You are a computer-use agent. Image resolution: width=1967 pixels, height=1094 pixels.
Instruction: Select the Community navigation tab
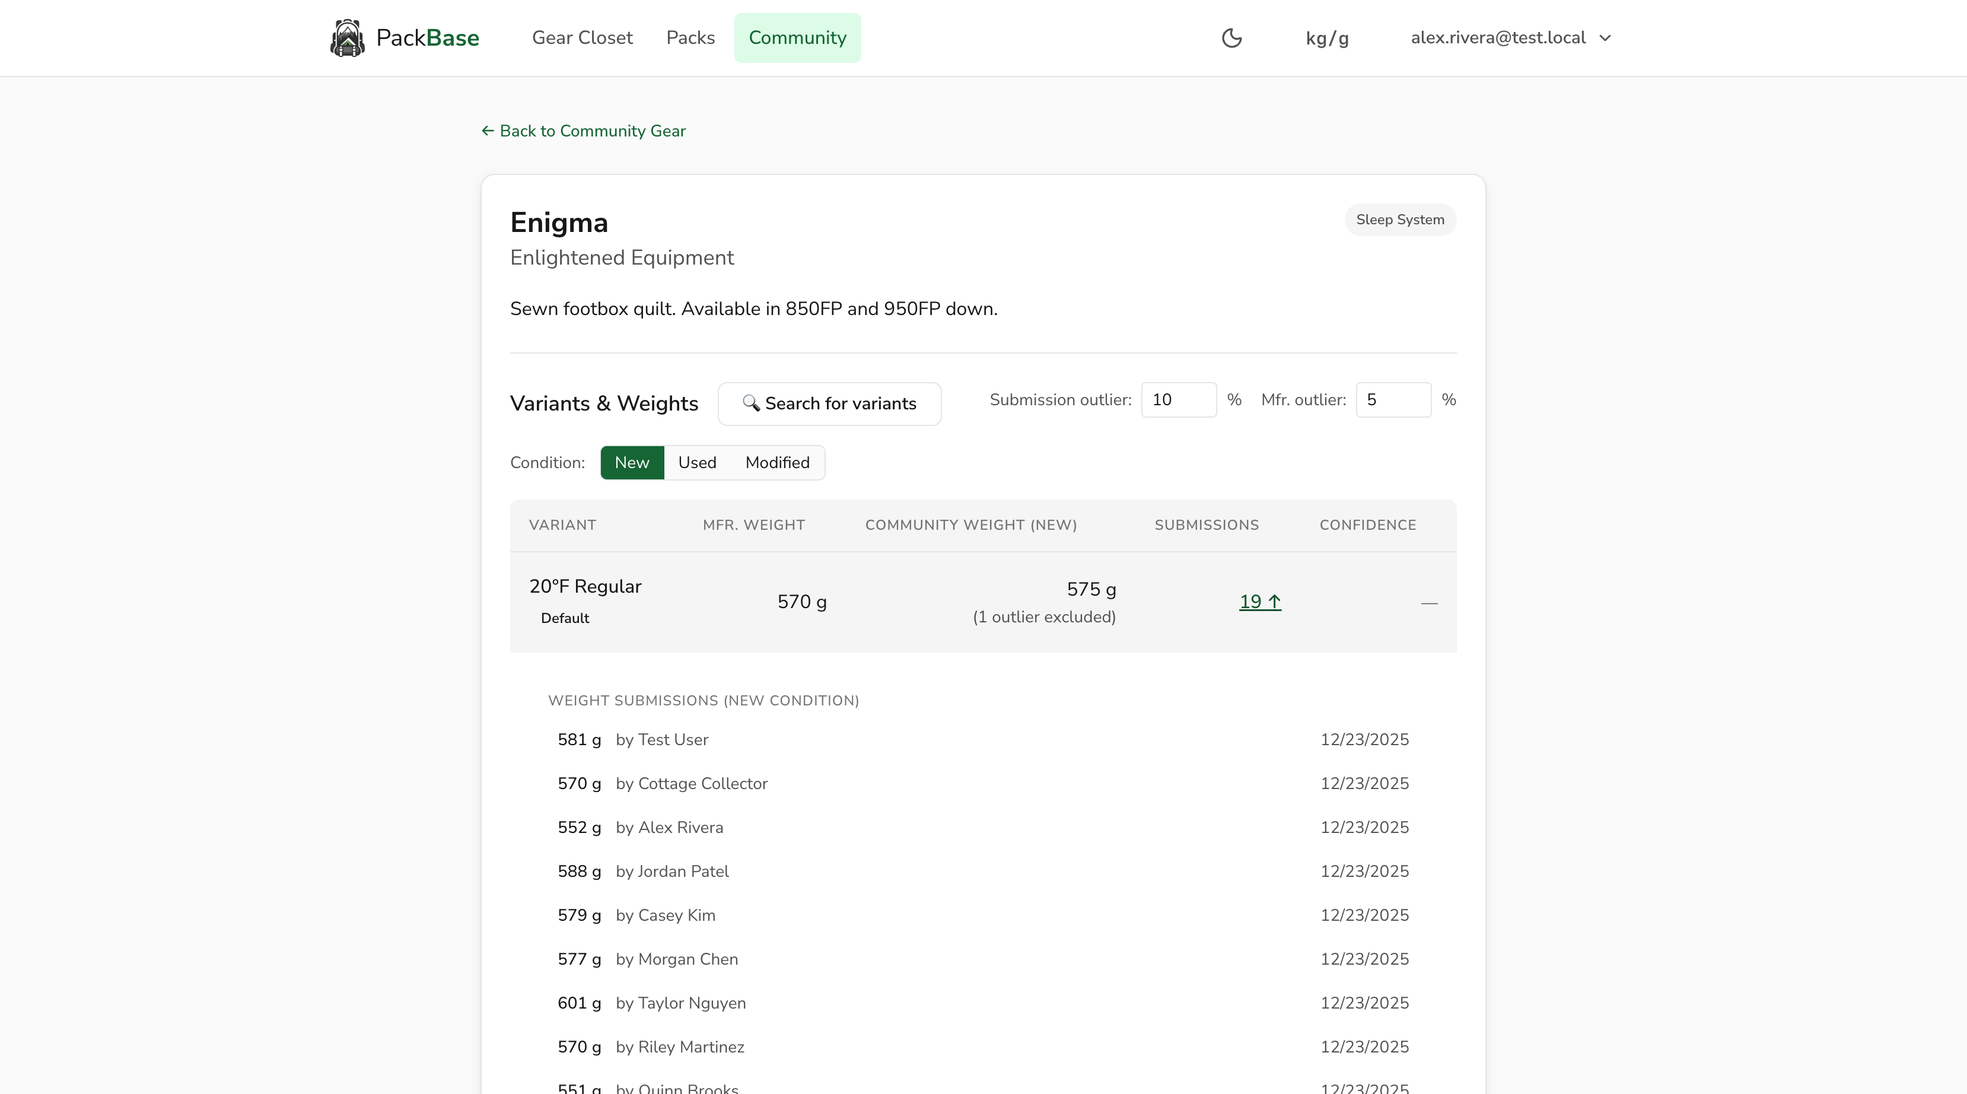coord(797,37)
